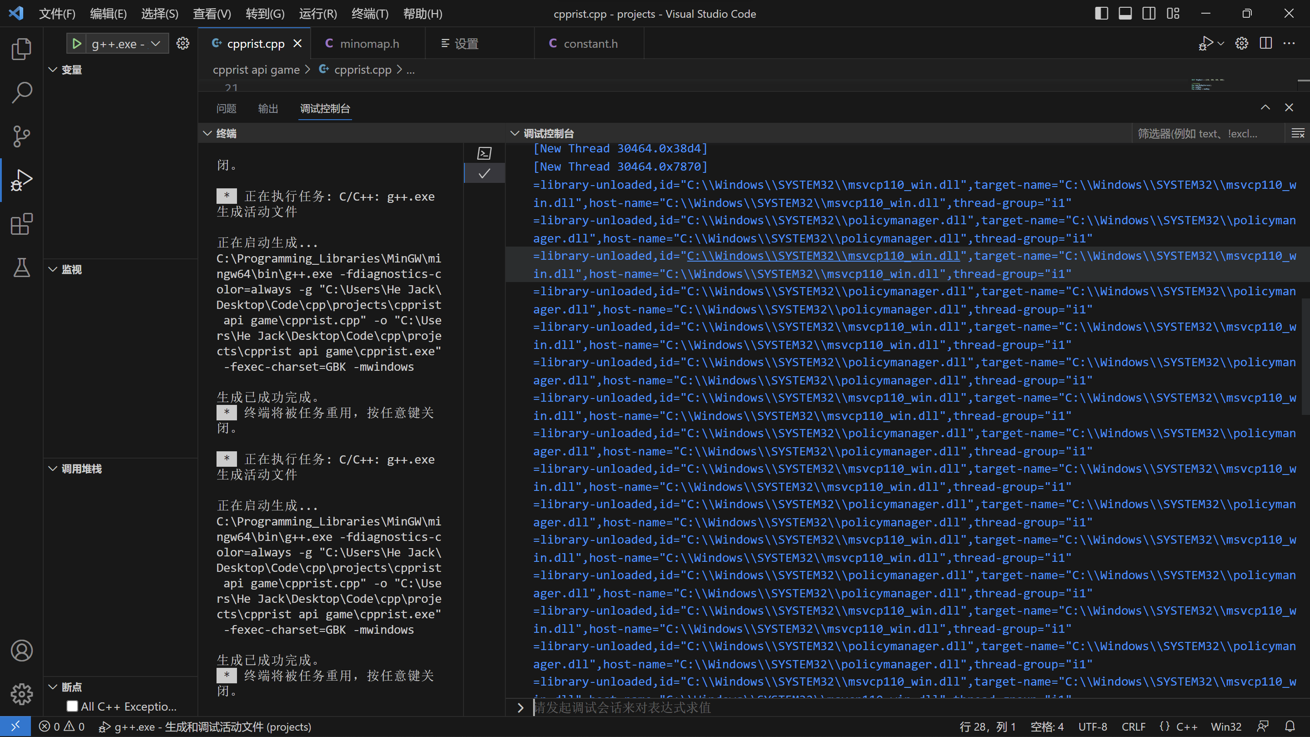Toggle word wrap/list icon in debug console
Screen dimensions: 1310x737
[1297, 134]
